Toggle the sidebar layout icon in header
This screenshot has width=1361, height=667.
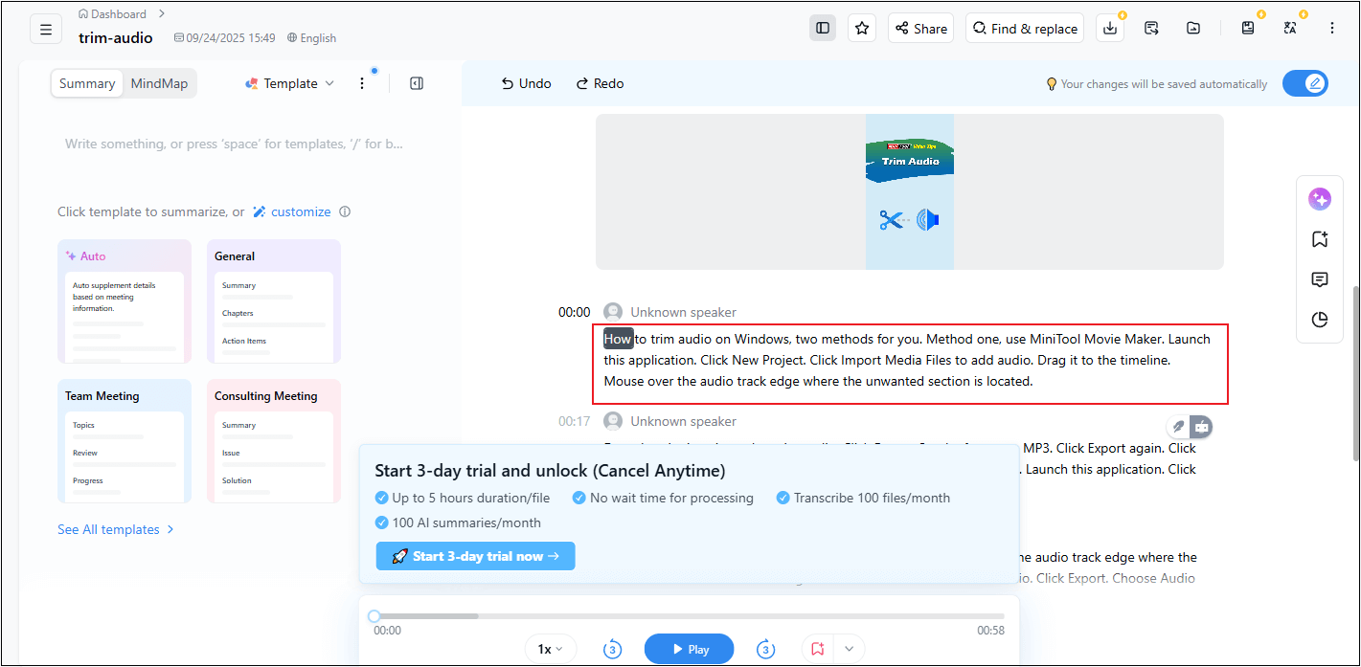tap(823, 29)
